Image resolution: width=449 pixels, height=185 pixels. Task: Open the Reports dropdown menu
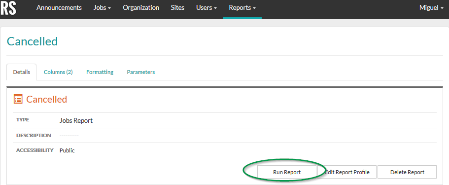coord(242,8)
